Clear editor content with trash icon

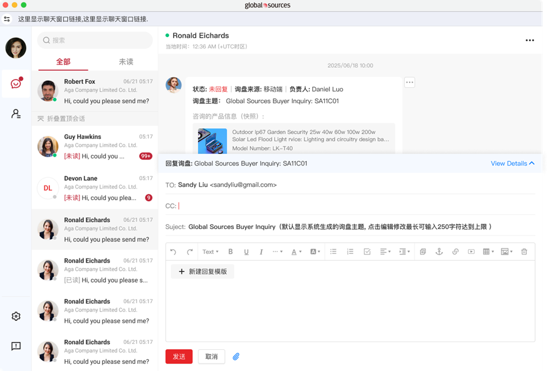(x=524, y=251)
